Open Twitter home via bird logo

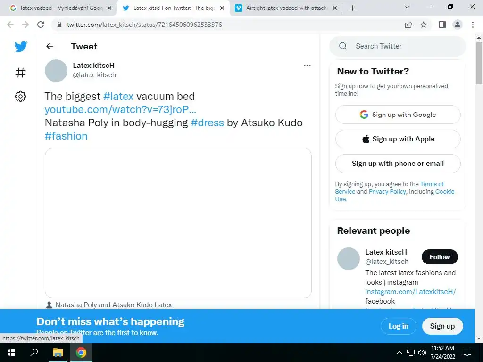[x=21, y=47]
